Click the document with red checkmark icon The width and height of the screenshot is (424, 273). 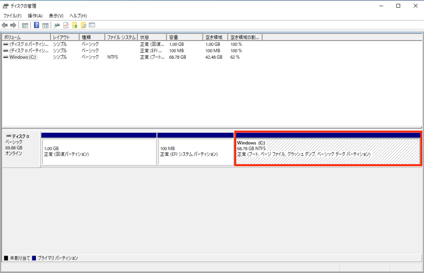click(x=66, y=25)
